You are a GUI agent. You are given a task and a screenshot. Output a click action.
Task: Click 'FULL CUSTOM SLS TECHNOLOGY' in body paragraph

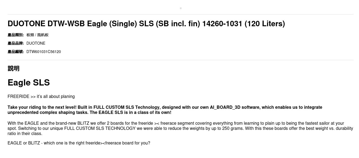click(x=100, y=129)
